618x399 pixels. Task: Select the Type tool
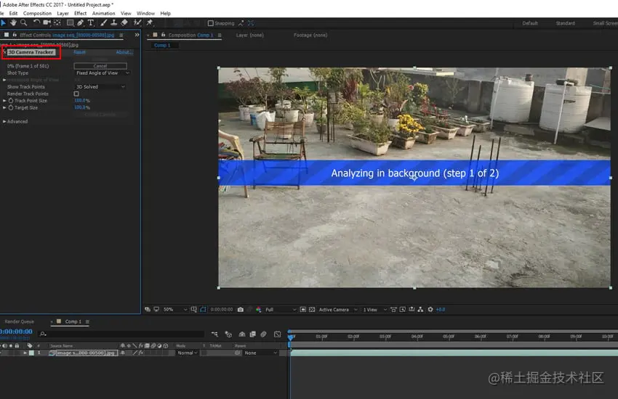(x=90, y=23)
